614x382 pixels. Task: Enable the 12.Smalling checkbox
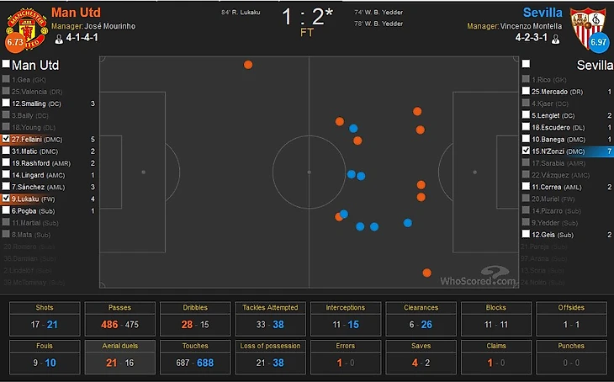(5, 103)
